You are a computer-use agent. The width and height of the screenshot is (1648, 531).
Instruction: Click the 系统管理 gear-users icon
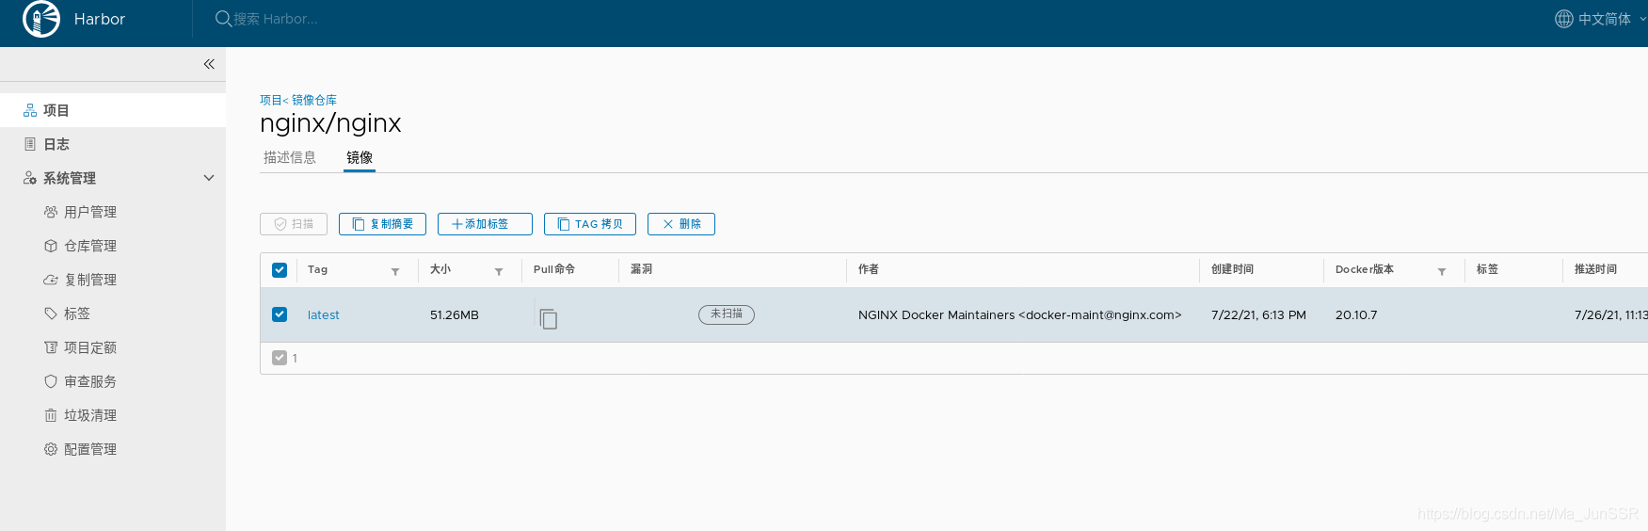30,178
